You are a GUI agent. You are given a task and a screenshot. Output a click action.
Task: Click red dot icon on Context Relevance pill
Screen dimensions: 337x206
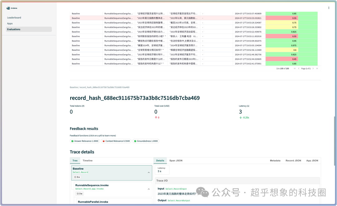[104, 141]
